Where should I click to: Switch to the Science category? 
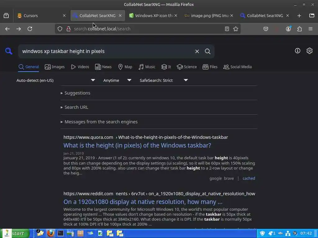point(187,67)
